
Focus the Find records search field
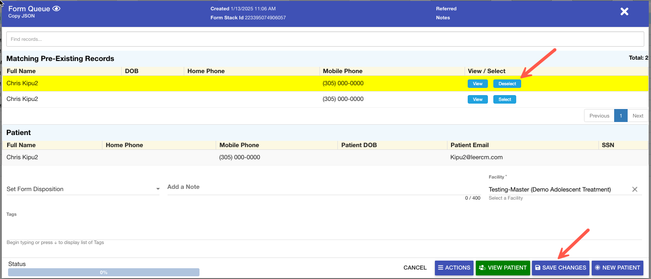click(x=325, y=39)
